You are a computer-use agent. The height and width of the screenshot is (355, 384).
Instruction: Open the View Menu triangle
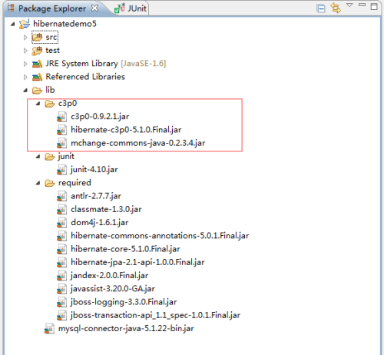click(x=349, y=5)
